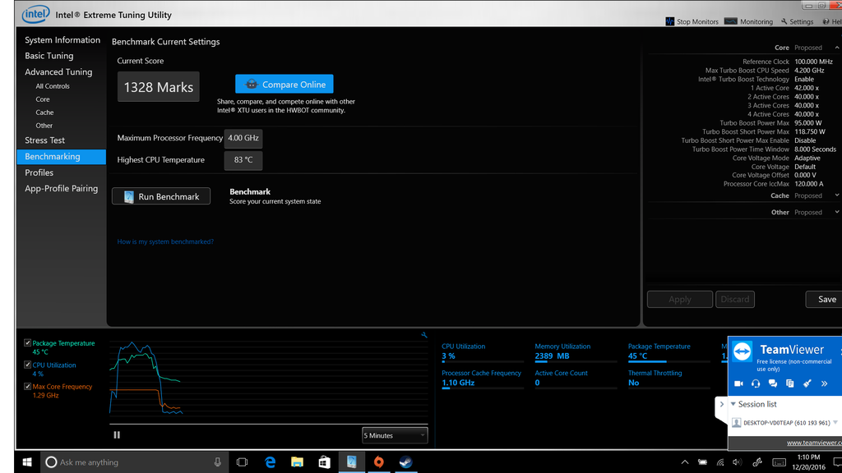Click the pen link icon in system tray

click(757, 462)
